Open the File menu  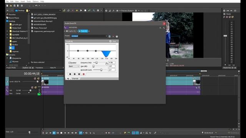point(7,2)
